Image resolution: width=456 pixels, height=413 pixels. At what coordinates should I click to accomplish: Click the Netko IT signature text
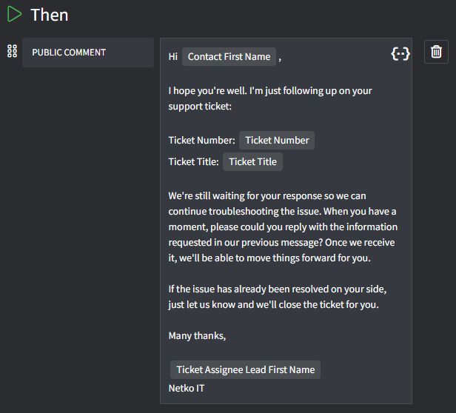[187, 388]
